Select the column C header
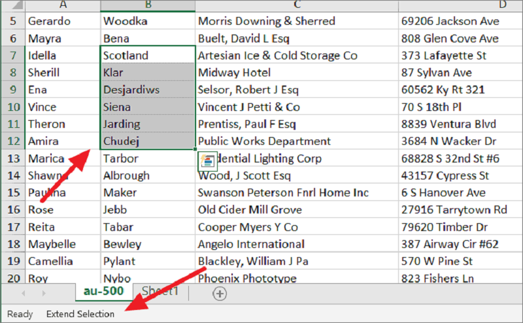Viewport: 523px width, 323px height. [297, 5]
